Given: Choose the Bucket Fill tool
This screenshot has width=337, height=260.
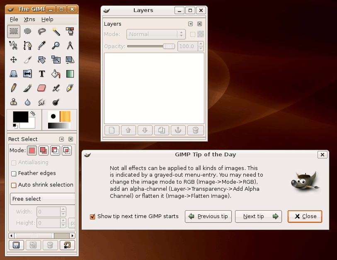Looking at the screenshot, I should 56,74.
